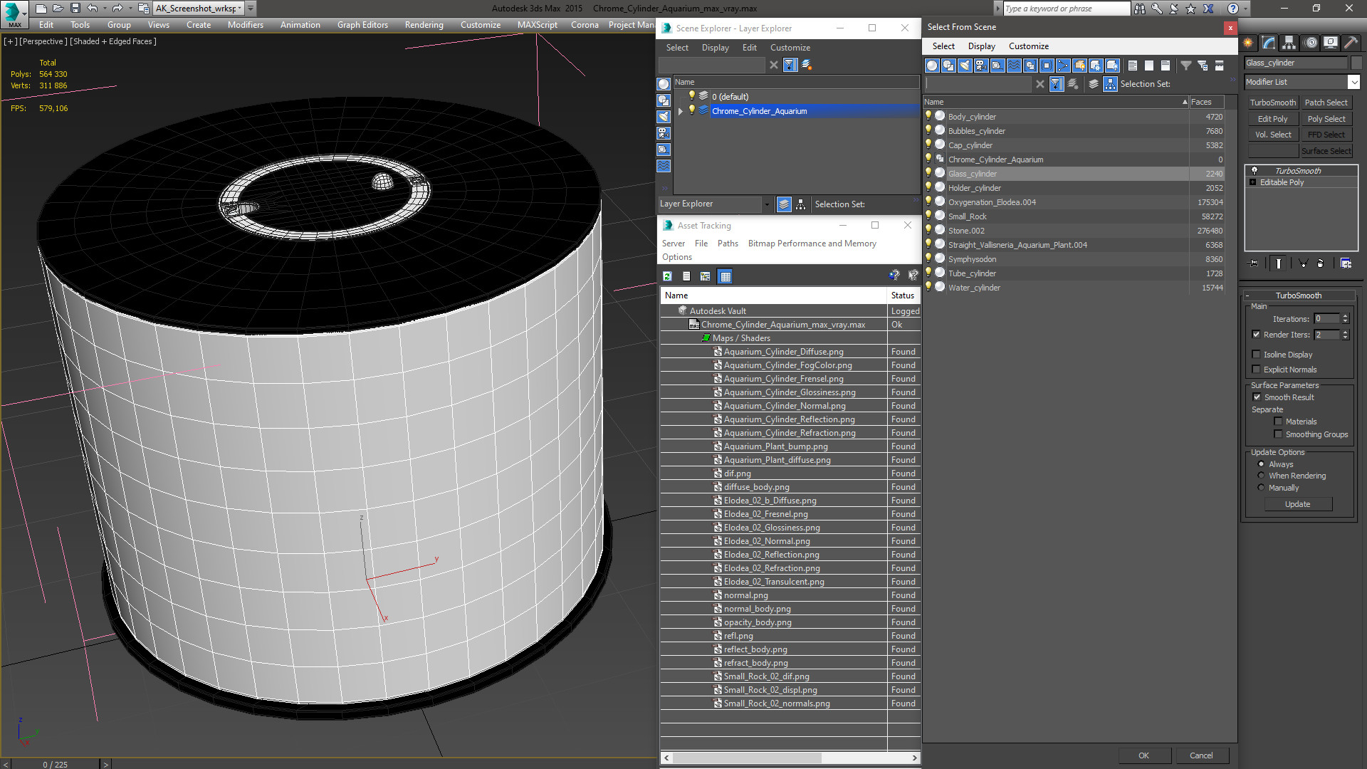The height and width of the screenshot is (769, 1367).
Task: Open the Layer Explorer dropdown
Action: coord(767,204)
